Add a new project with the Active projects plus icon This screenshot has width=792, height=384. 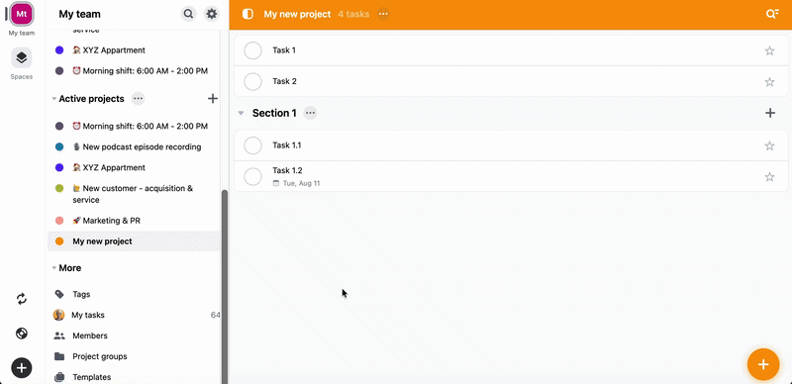coord(213,99)
